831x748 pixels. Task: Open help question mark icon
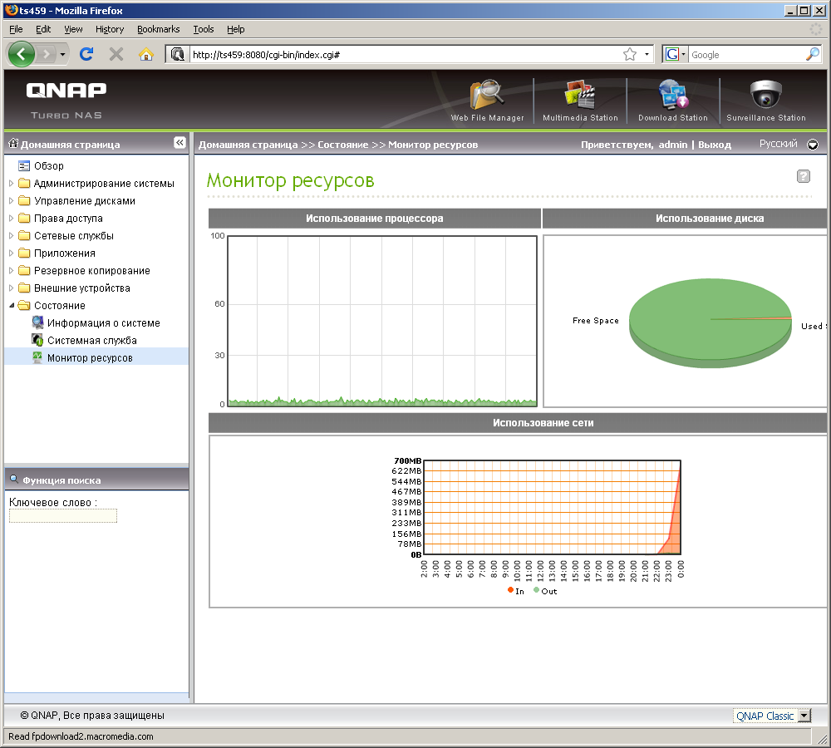(804, 176)
